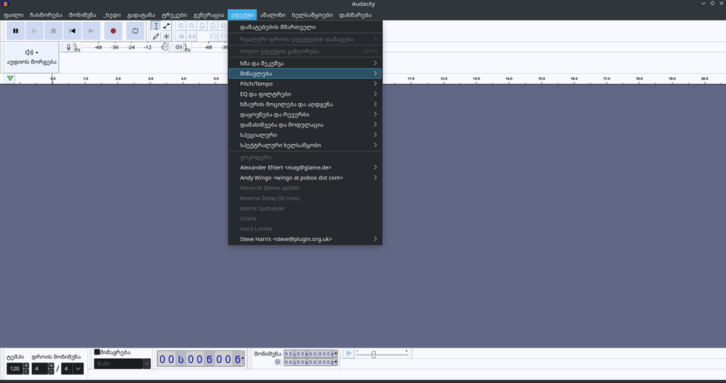726x383 pixels.
Task: Open the დახმარება (Help) menu
Action: pos(355,15)
